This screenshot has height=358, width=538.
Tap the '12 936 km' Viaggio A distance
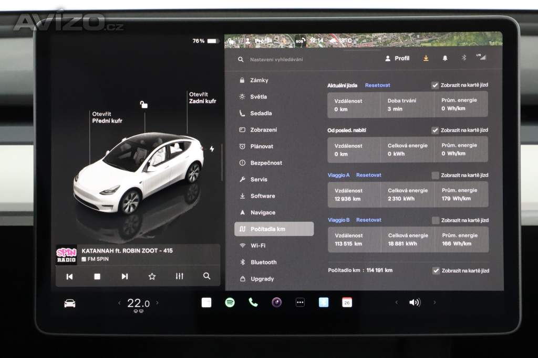pos(348,199)
